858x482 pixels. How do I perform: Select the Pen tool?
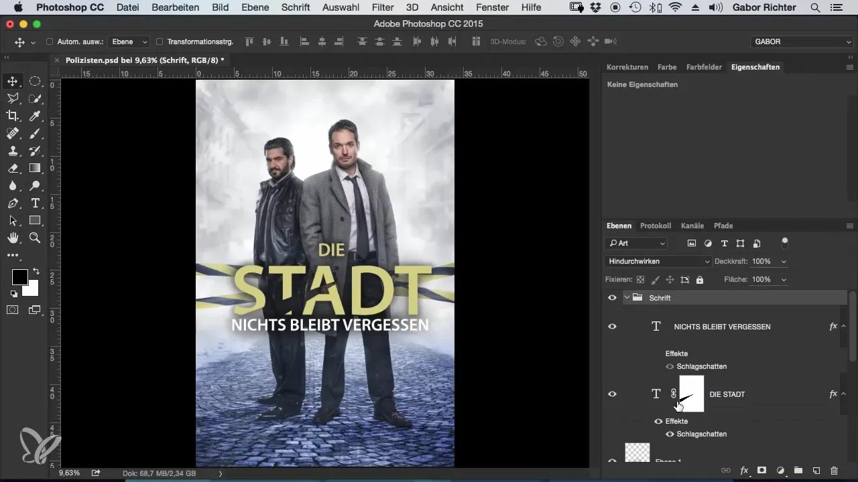13,203
